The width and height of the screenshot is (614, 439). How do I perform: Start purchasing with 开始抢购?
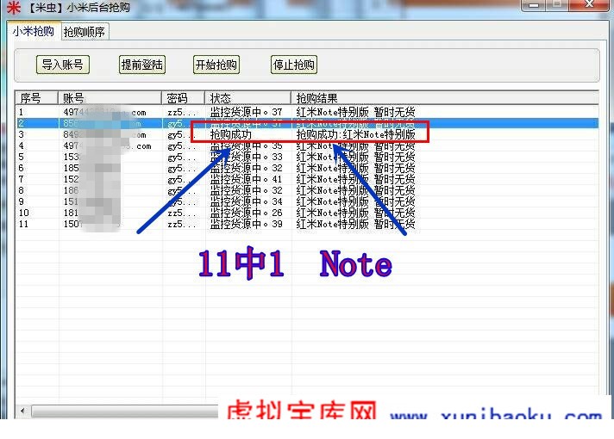point(216,65)
